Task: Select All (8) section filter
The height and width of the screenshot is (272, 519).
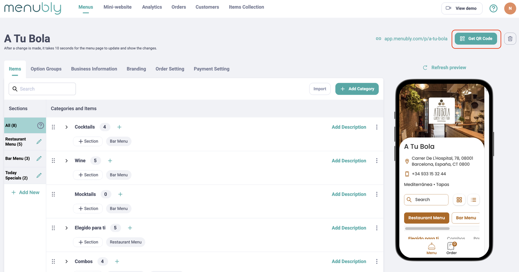Action: [25, 126]
